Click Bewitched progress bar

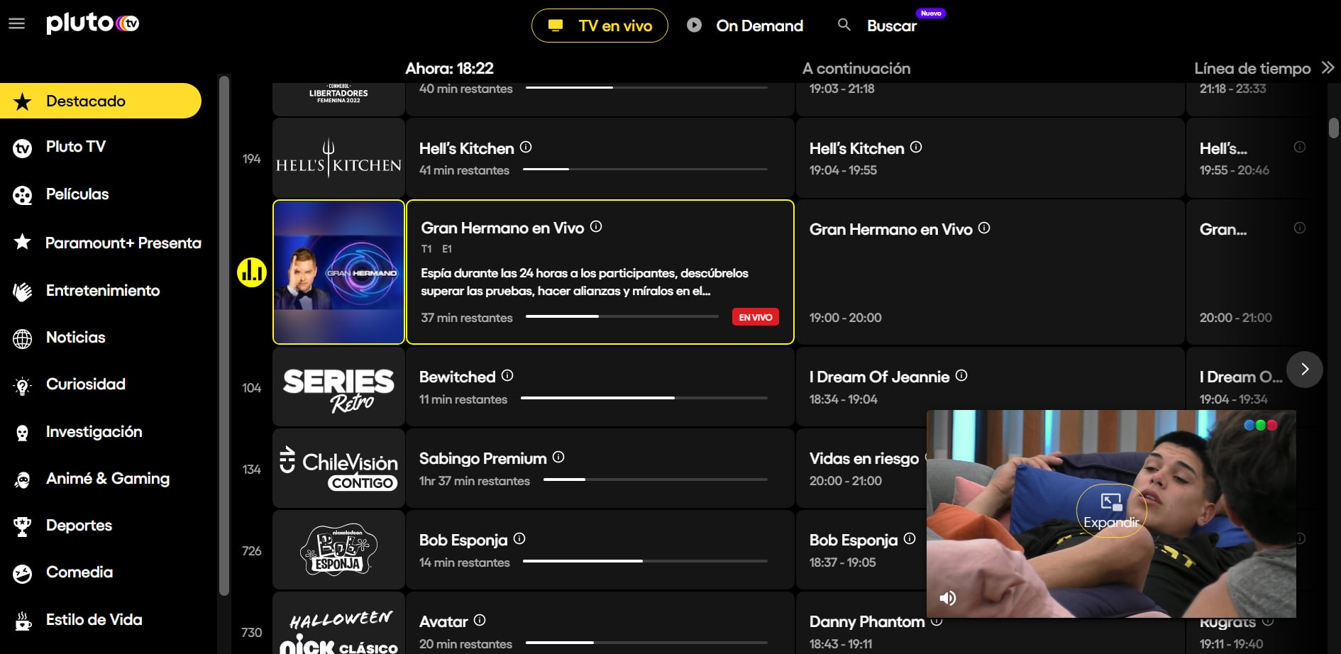click(x=644, y=398)
